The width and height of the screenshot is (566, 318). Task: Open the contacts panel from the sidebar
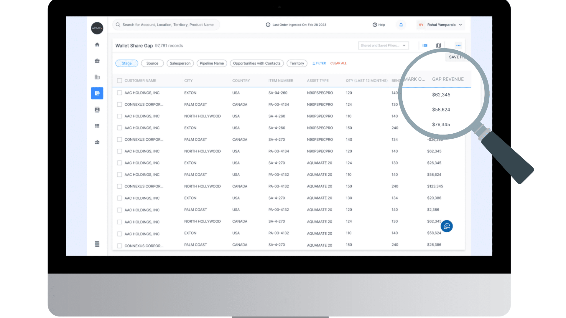(x=97, y=110)
